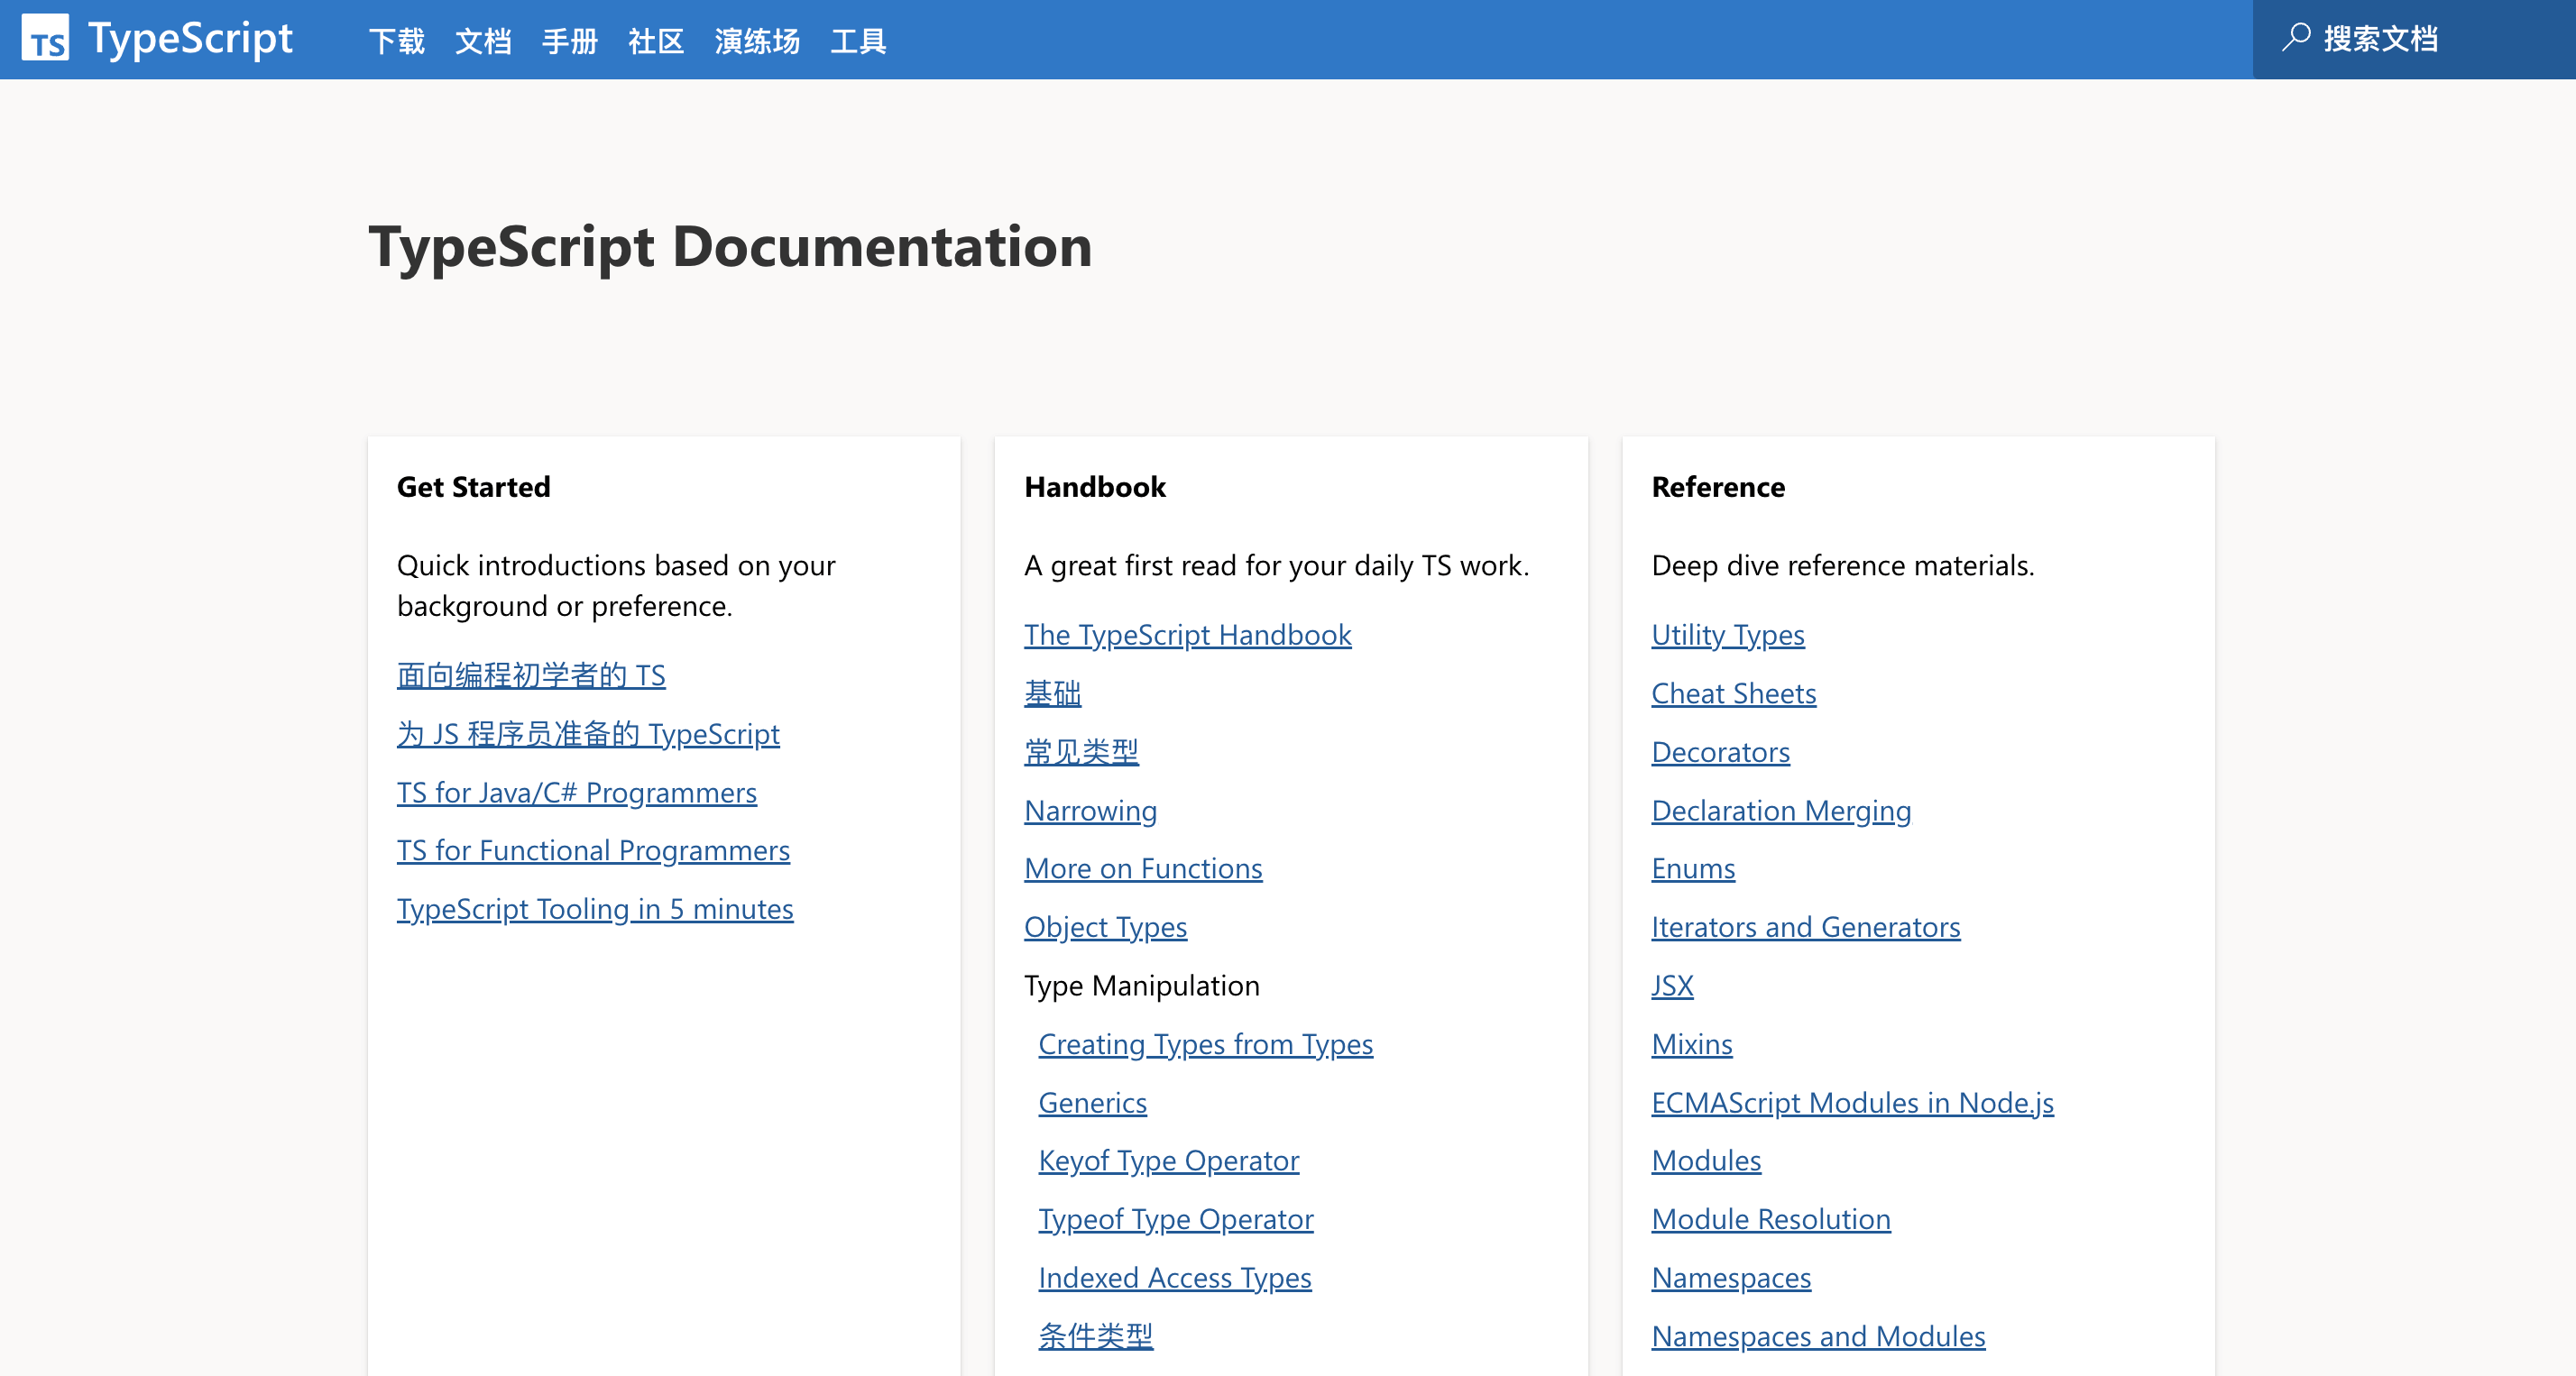This screenshot has height=1376, width=2576.
Task: Open TS for Java/C# Programmers link
Action: (577, 792)
